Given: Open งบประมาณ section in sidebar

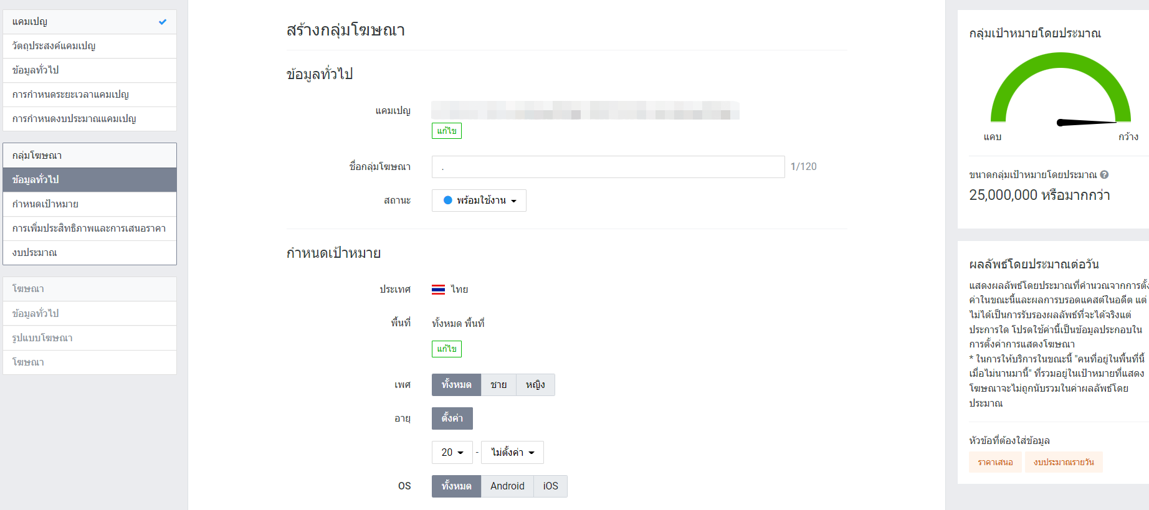Looking at the screenshot, I should point(90,253).
